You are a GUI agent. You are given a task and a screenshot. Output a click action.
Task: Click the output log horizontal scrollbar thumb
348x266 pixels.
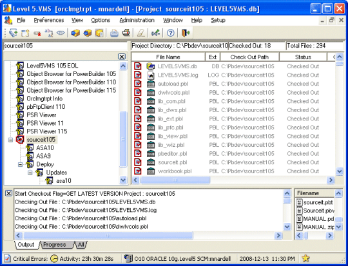(x=108, y=235)
